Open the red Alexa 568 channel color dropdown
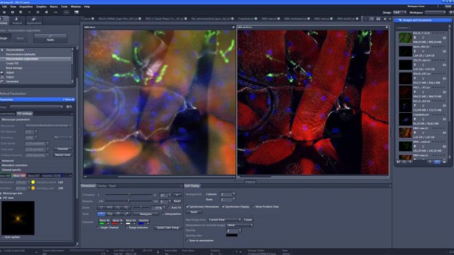The height and width of the screenshot is (255, 454). 121,223
